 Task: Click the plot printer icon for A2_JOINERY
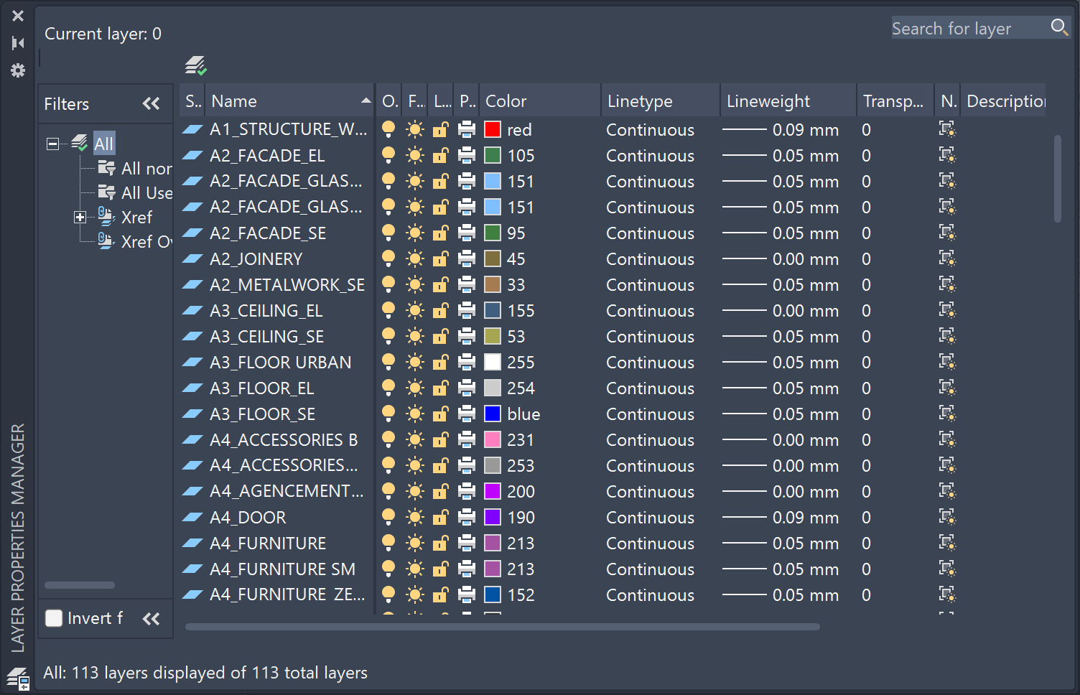467,259
